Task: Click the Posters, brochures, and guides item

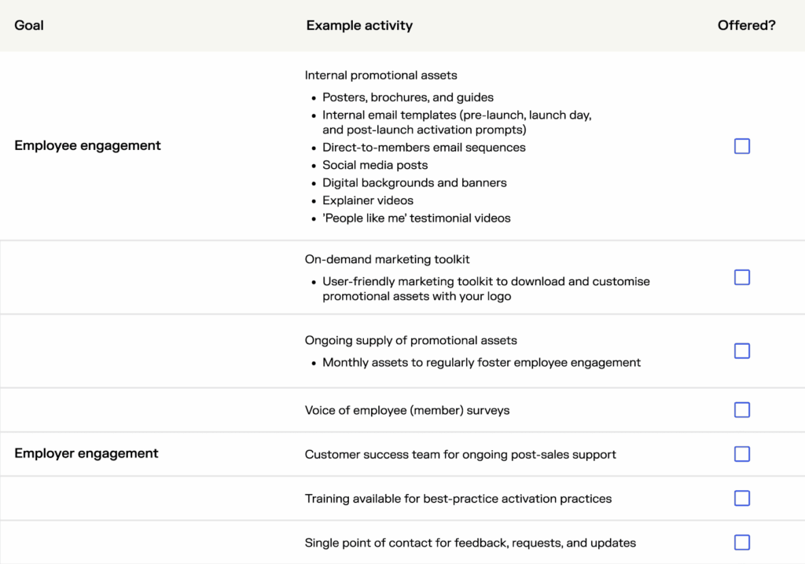Action: pyautogui.click(x=408, y=97)
